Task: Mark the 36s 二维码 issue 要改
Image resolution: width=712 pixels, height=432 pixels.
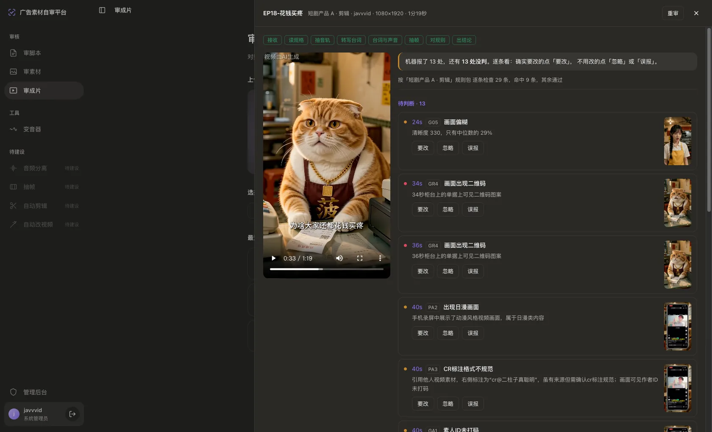Action: pos(423,271)
